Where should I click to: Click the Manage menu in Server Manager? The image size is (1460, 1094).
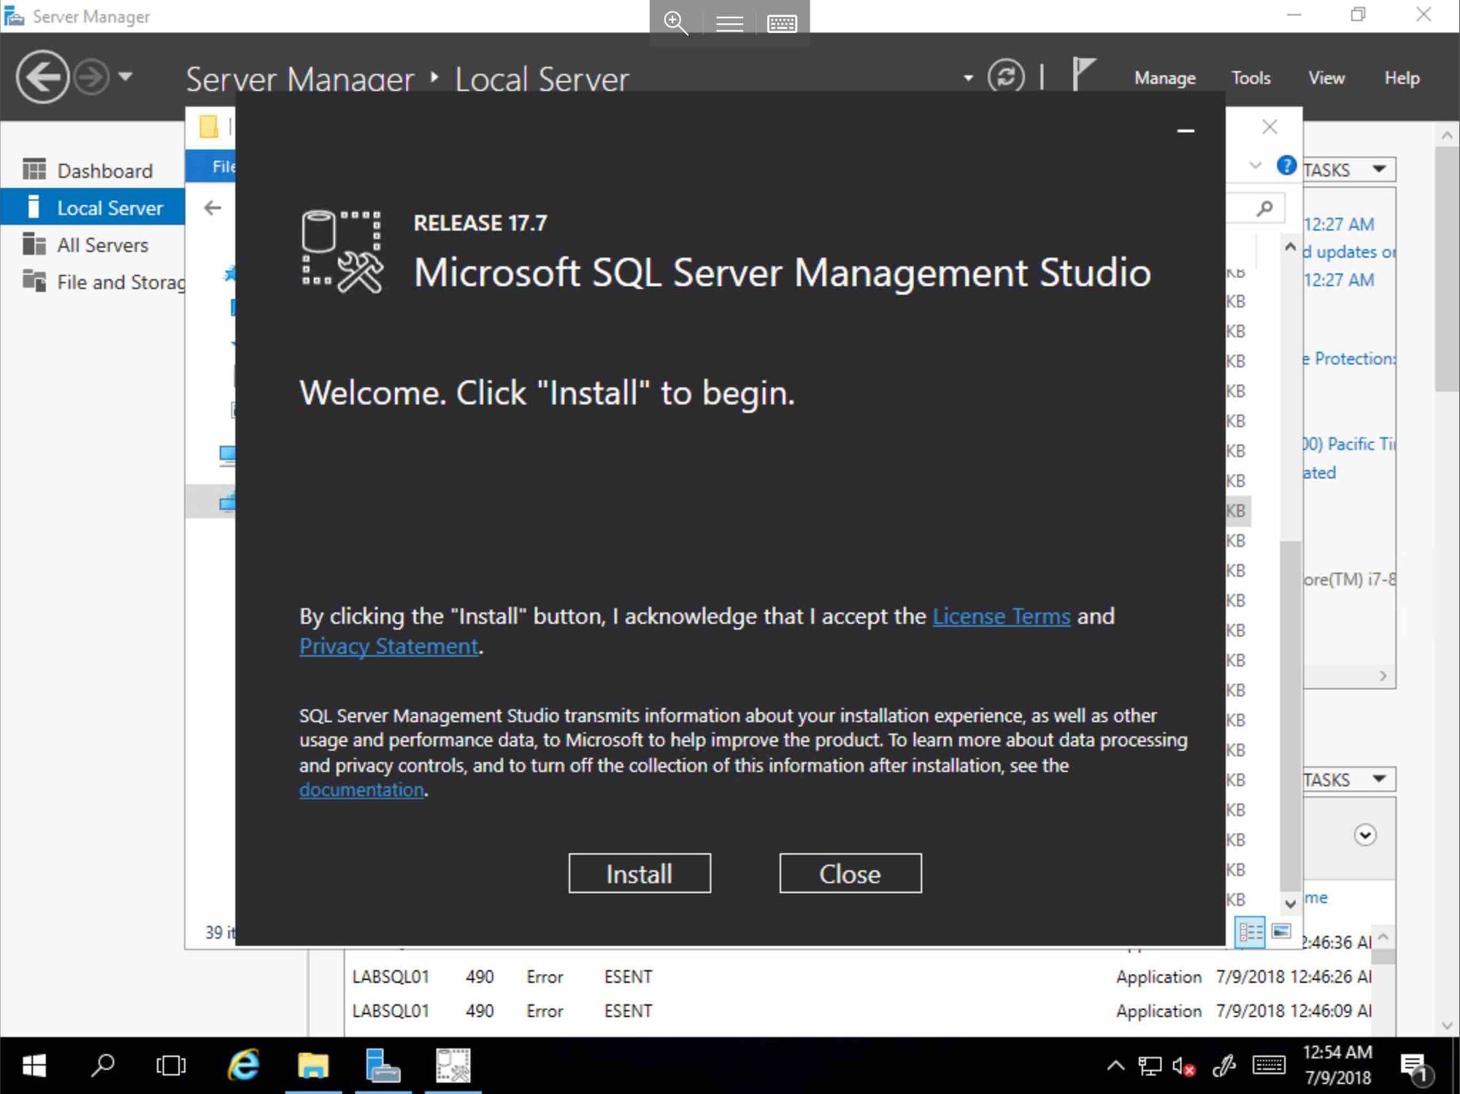pos(1166,78)
